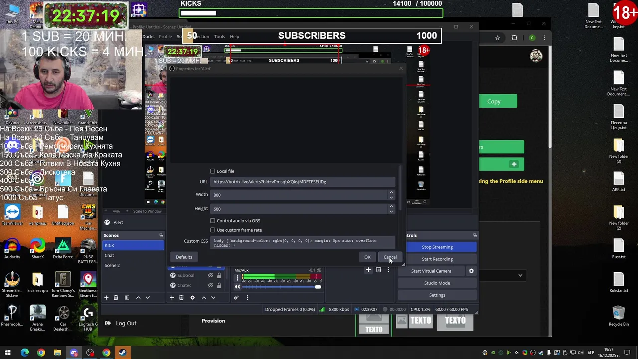Move scene up with arrow icon
The image size is (638, 359).
[x=138, y=298]
